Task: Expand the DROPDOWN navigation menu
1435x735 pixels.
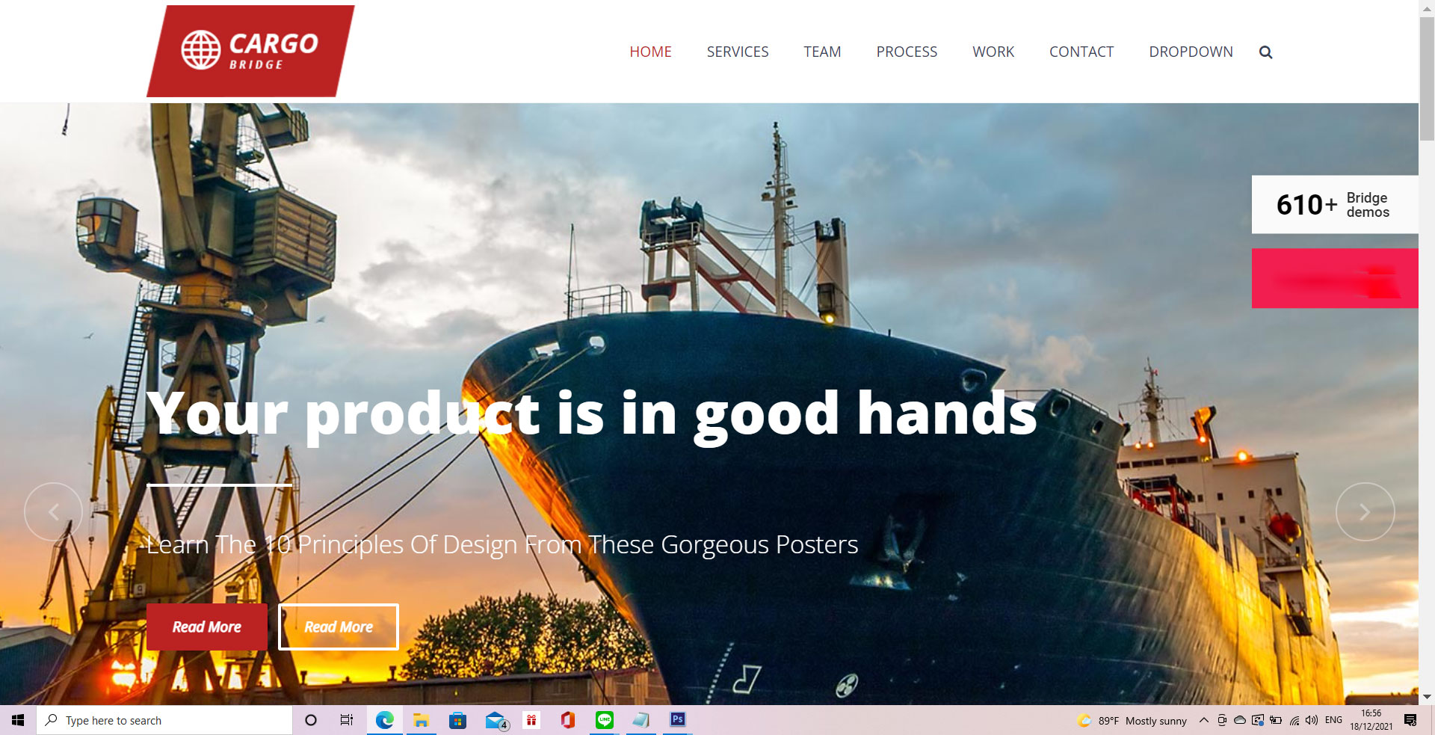Action: click(x=1191, y=52)
